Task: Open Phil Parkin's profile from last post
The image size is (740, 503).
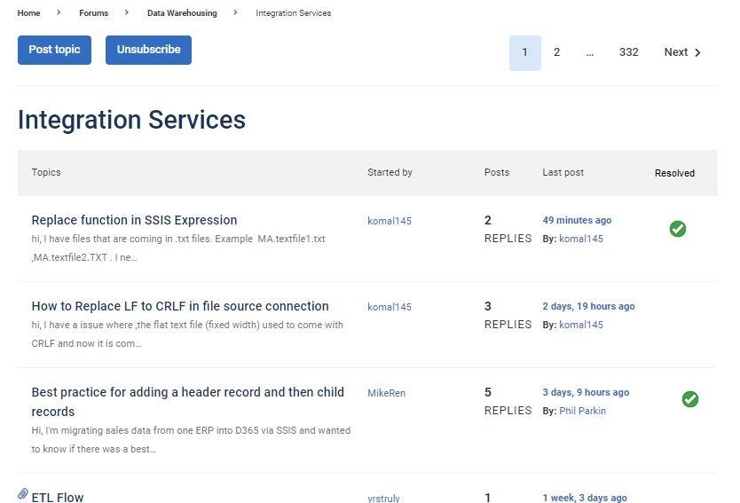Action: (584, 411)
